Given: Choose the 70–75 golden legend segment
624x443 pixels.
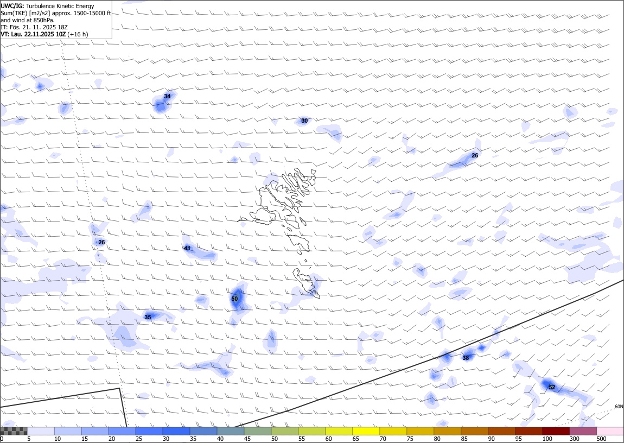Looking at the screenshot, I should (393, 431).
